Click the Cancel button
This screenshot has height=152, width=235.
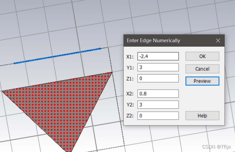tap(202, 69)
